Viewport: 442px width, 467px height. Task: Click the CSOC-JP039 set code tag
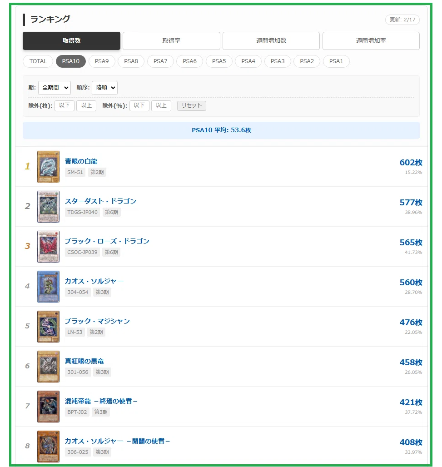(x=82, y=252)
